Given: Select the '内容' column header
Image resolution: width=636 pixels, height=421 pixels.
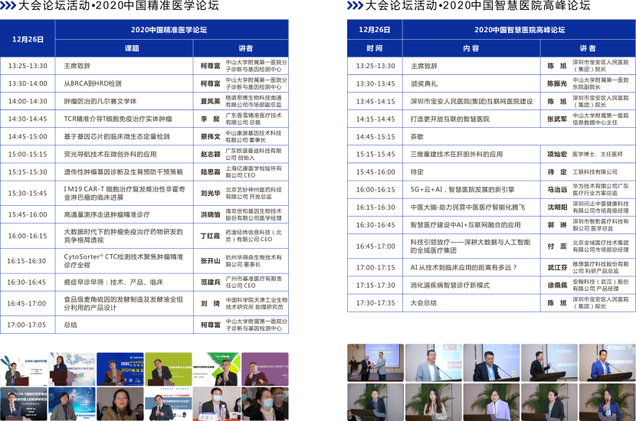Looking at the screenshot, I should click(471, 48).
